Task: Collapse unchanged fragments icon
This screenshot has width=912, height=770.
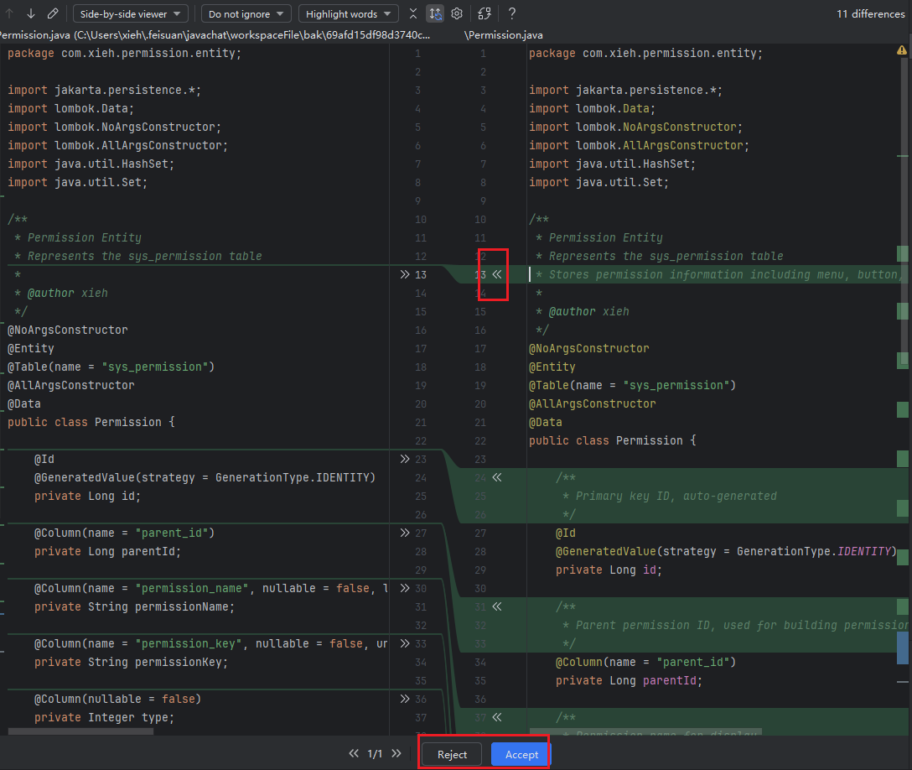Action: pos(413,13)
